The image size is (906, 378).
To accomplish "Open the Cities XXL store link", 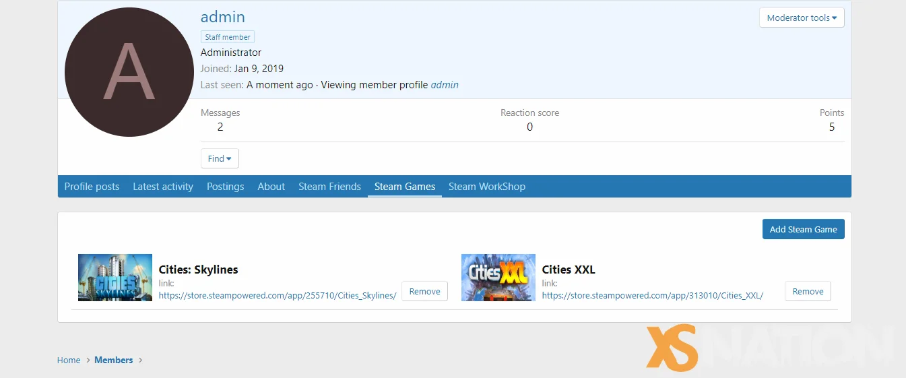I will point(652,295).
